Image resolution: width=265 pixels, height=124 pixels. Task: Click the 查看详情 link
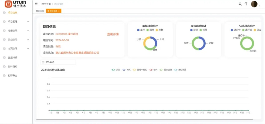pyautogui.click(x=113, y=34)
